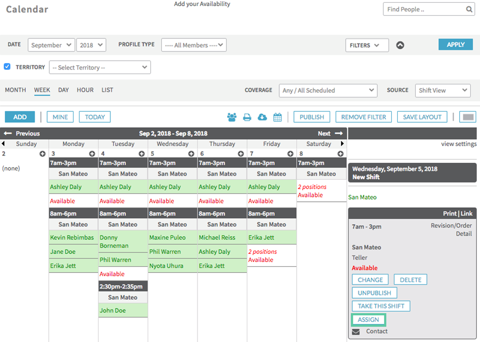Click the Next week right arrow

[x=339, y=133]
